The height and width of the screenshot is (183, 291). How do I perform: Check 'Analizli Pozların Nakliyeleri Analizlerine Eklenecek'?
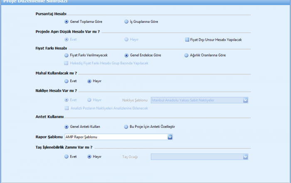(x=67, y=108)
